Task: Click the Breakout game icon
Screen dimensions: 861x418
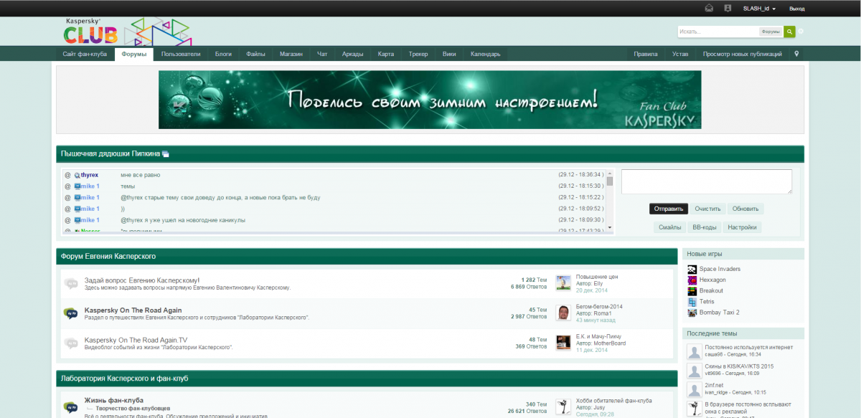Action: 692,290
